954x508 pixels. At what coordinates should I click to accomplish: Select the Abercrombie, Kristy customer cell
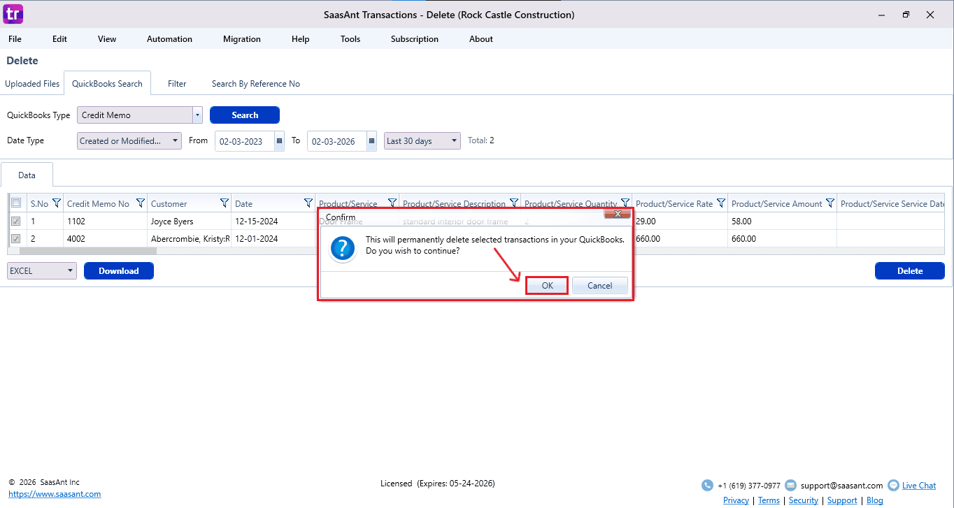pos(190,239)
